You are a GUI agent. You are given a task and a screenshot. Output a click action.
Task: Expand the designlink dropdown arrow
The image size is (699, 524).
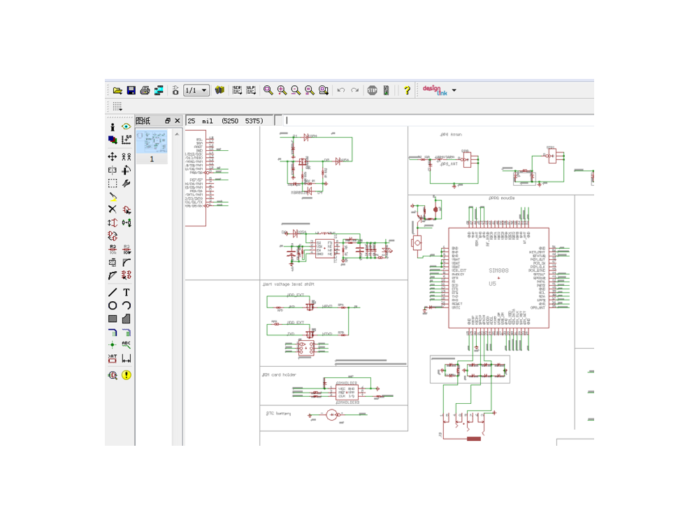tap(454, 90)
